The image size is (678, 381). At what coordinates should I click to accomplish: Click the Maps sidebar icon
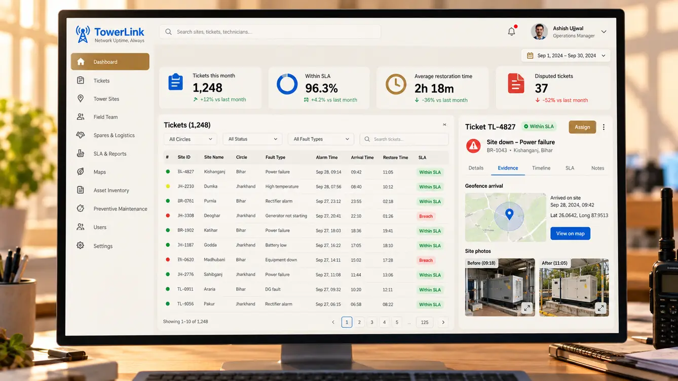coord(81,172)
